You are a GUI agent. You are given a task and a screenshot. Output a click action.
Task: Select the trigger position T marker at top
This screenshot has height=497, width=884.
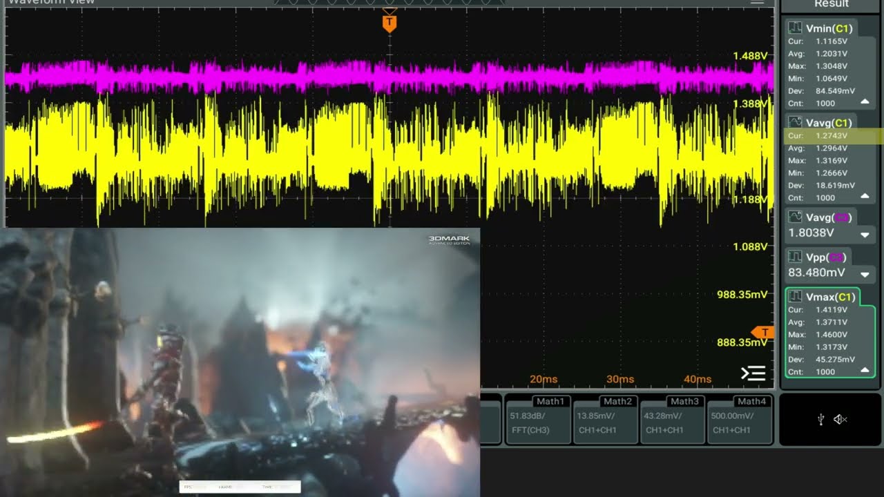(x=390, y=23)
